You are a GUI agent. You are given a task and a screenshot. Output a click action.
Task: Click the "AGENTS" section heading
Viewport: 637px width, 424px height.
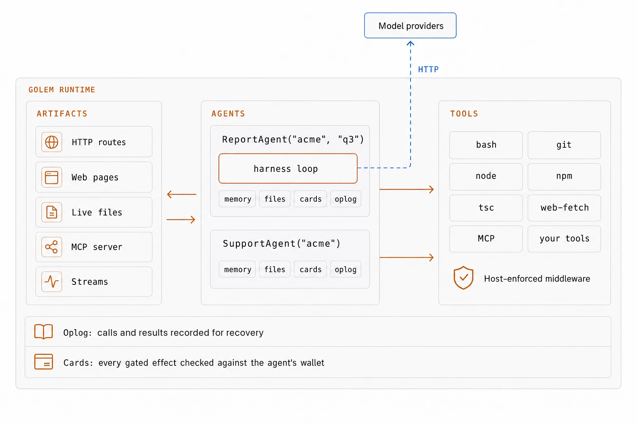coord(228,114)
